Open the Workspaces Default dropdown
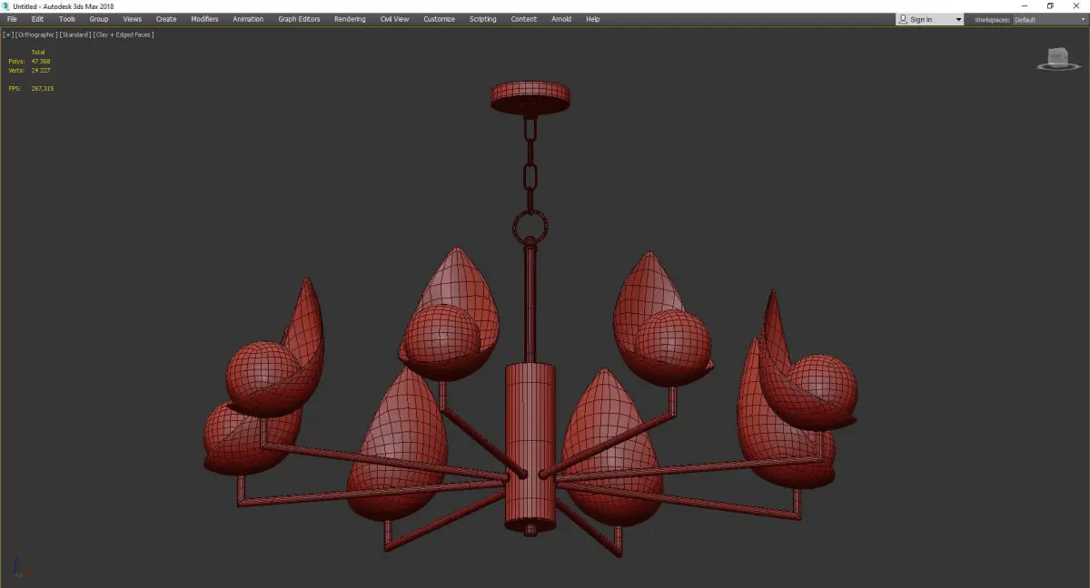Image resolution: width=1090 pixels, height=588 pixels. click(x=1049, y=19)
